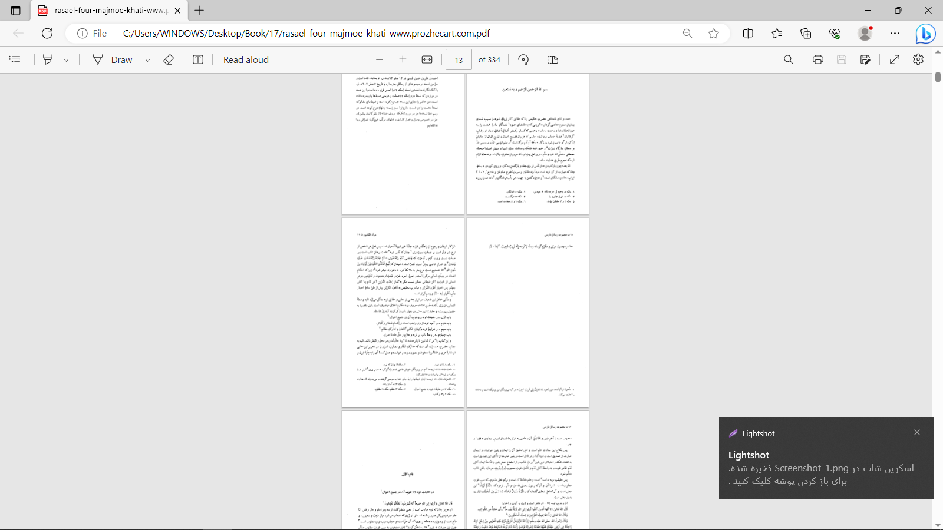Expand highlight color options dropdown
Viewport: 943px width, 530px height.
pyautogui.click(x=66, y=60)
